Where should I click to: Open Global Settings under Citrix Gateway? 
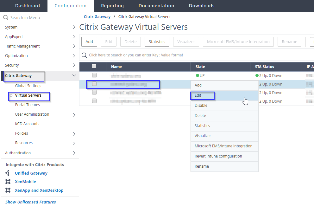point(28,86)
